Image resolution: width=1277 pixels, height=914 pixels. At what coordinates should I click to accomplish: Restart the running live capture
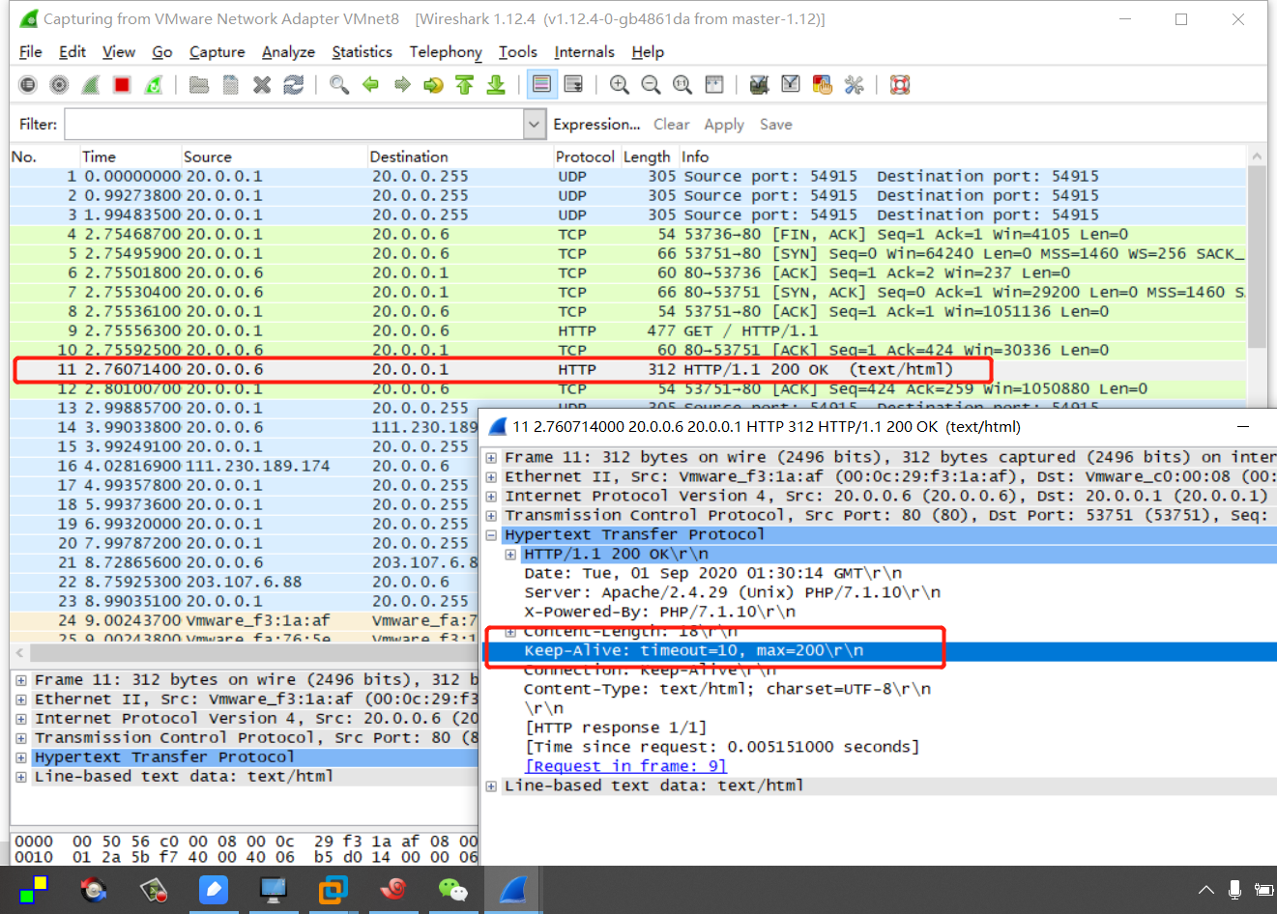pos(153,85)
